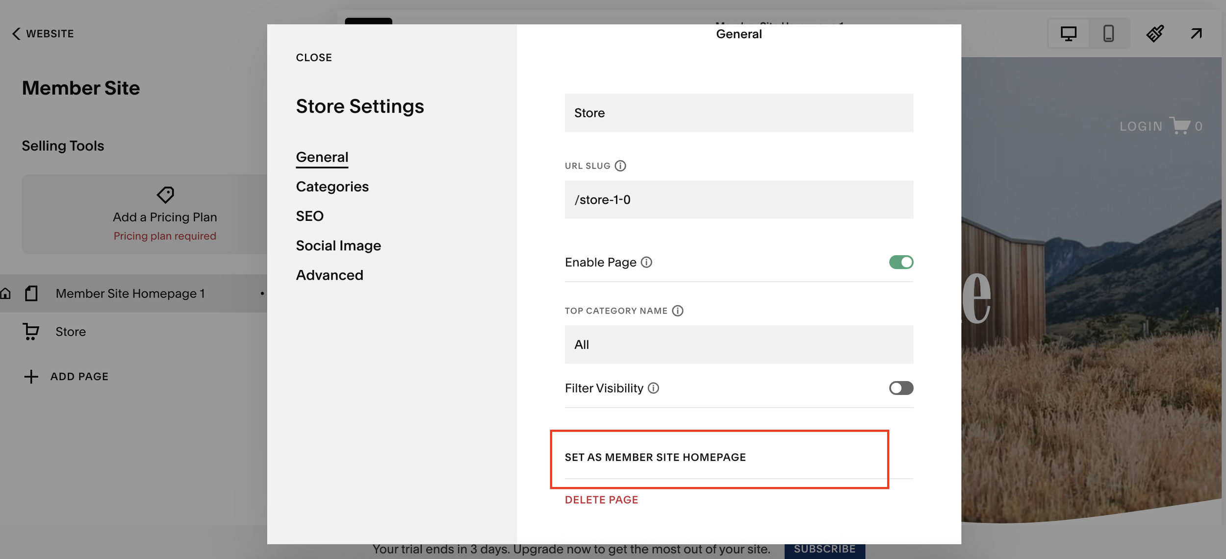Click the Delete Page link
Image resolution: width=1226 pixels, height=559 pixels.
(601, 500)
